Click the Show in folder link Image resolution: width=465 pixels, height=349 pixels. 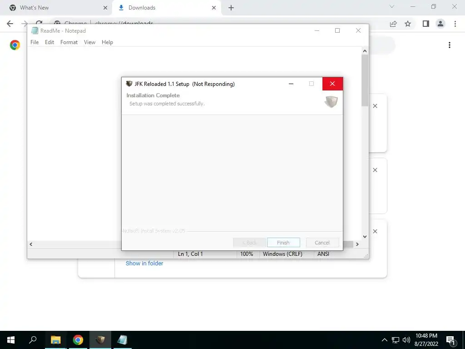144,263
